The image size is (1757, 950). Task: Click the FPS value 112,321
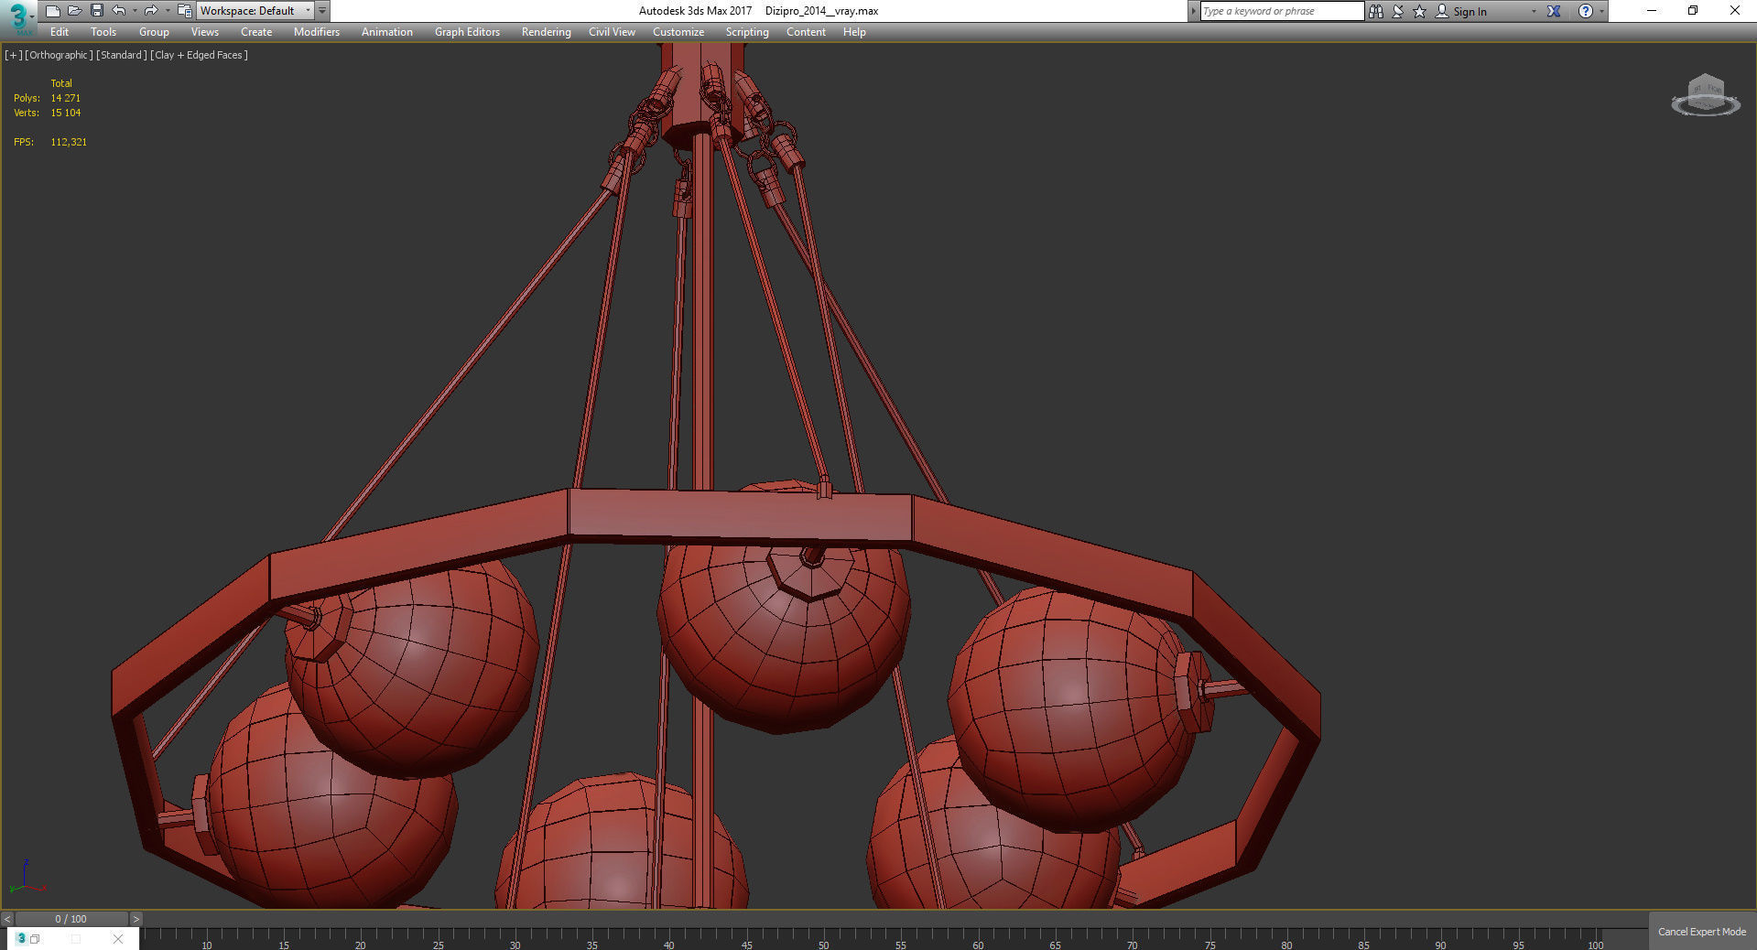(x=69, y=142)
